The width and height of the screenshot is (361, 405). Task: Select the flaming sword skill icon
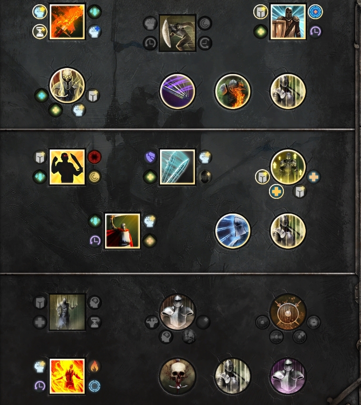[67, 22]
